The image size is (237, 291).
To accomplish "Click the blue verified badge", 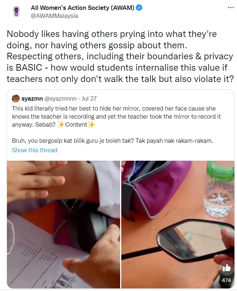I will tap(139, 8).
